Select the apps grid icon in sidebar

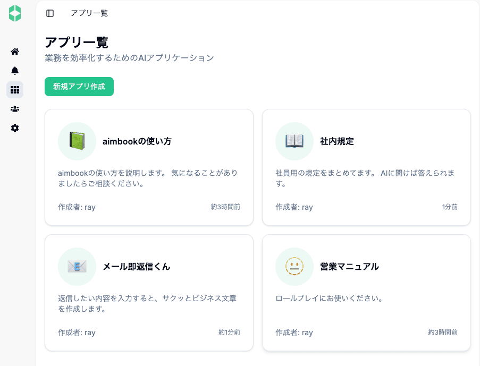click(15, 90)
